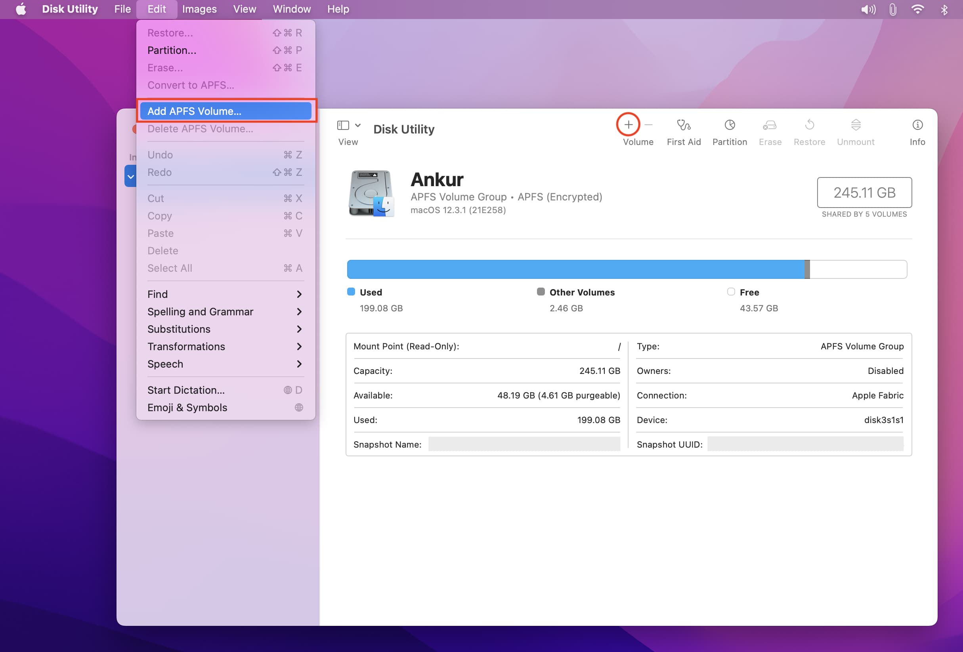Click Undo in Edit menu
The image size is (963, 652).
tap(225, 154)
